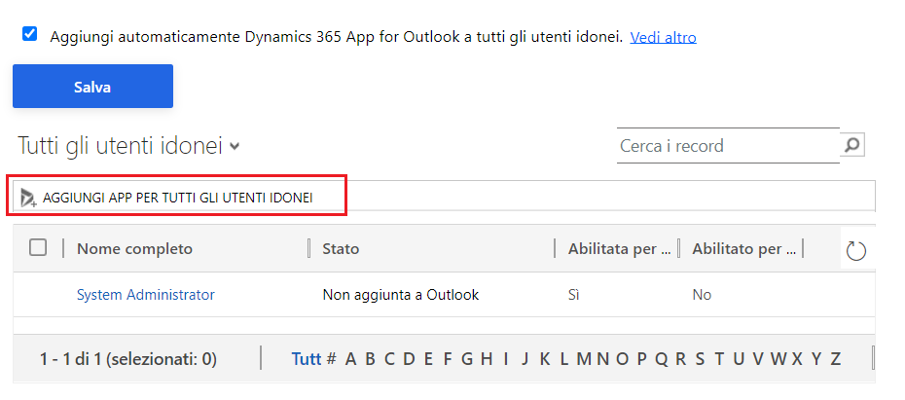Filter records by letter C
Viewport: 905px width, 400px height.
(389, 359)
